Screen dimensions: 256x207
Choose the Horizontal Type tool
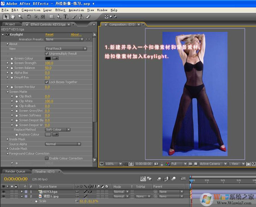pos(66,17)
